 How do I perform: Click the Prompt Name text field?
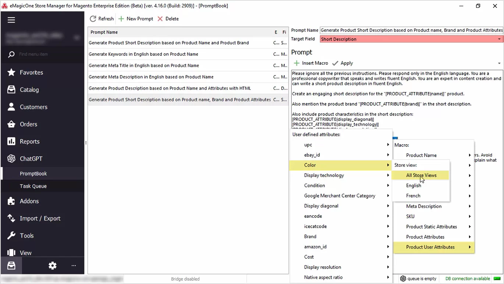click(411, 30)
